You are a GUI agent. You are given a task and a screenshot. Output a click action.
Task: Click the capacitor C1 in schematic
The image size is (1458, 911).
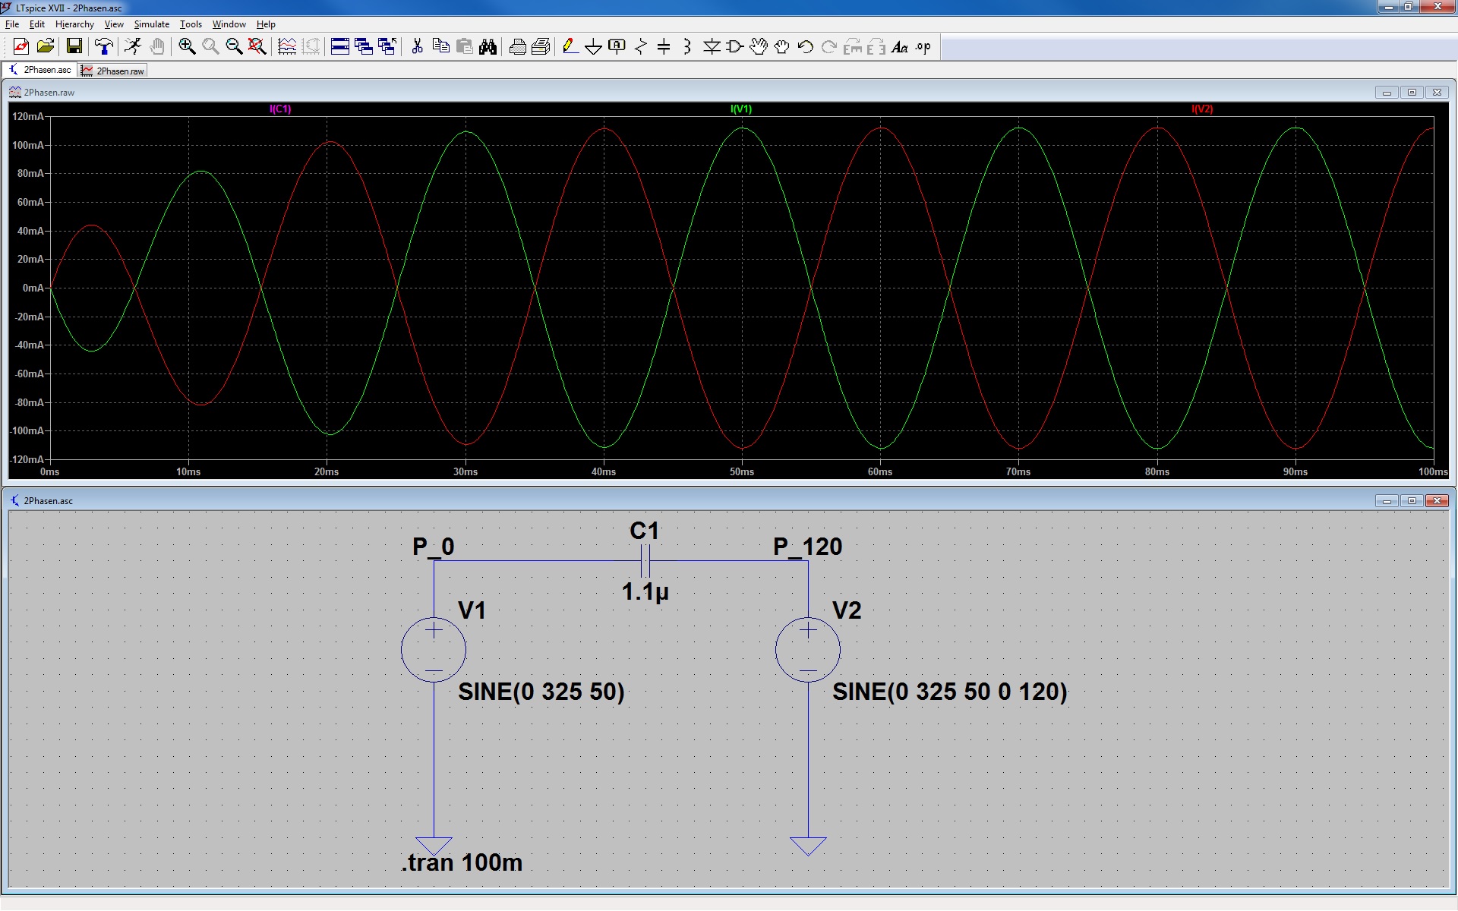pos(645,563)
